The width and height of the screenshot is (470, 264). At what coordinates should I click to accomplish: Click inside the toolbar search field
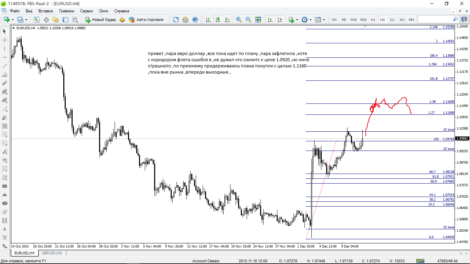click(x=438, y=20)
